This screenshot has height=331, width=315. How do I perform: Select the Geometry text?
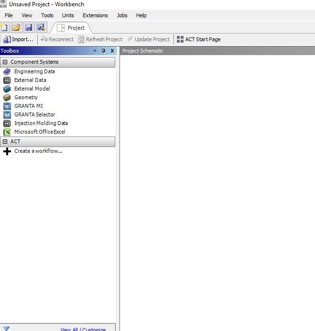pos(26,98)
